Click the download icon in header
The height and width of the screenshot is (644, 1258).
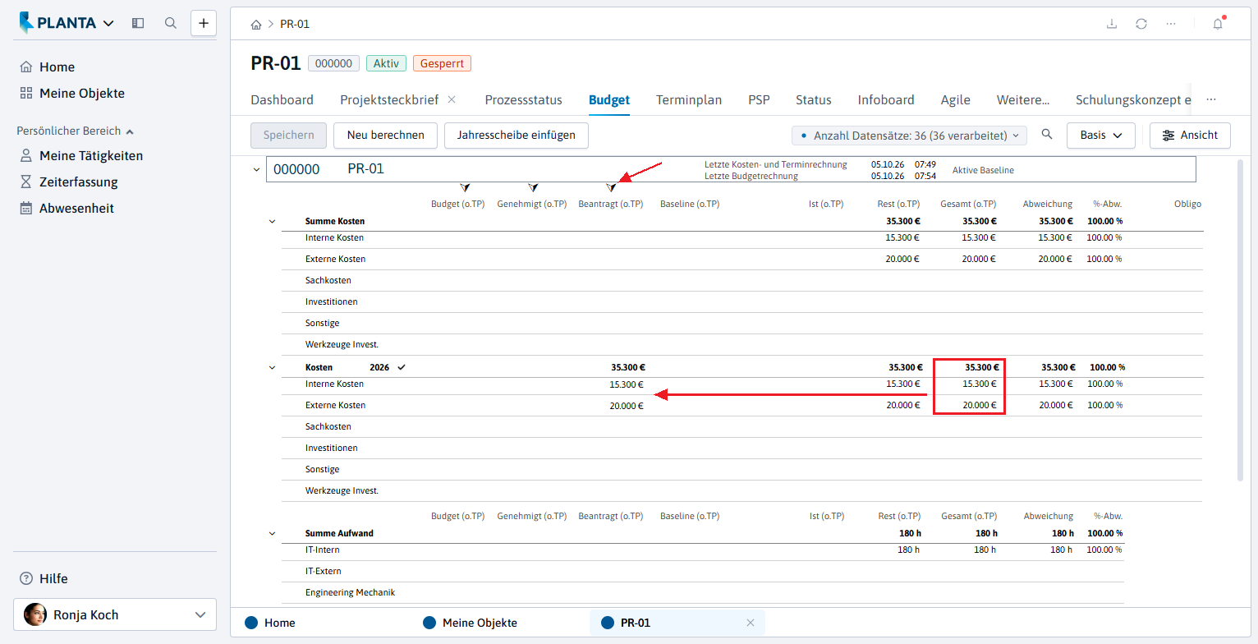pos(1112,24)
